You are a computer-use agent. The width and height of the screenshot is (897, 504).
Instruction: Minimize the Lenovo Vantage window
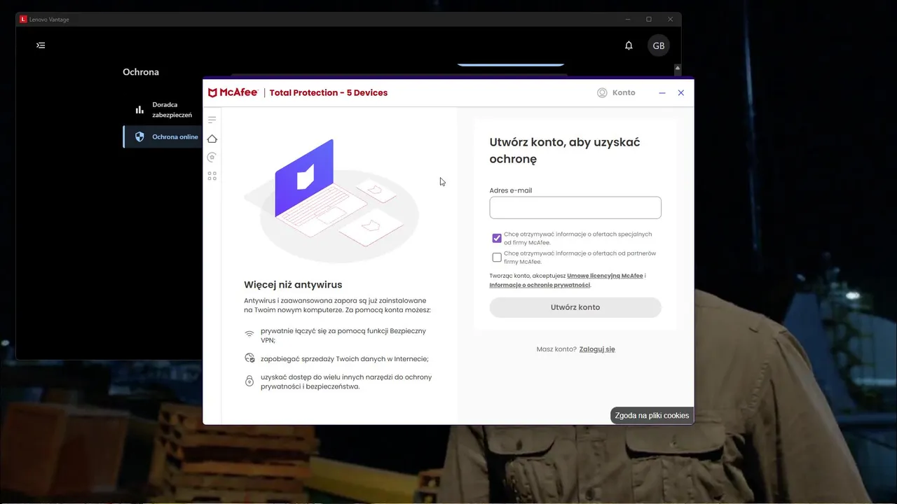point(628,20)
